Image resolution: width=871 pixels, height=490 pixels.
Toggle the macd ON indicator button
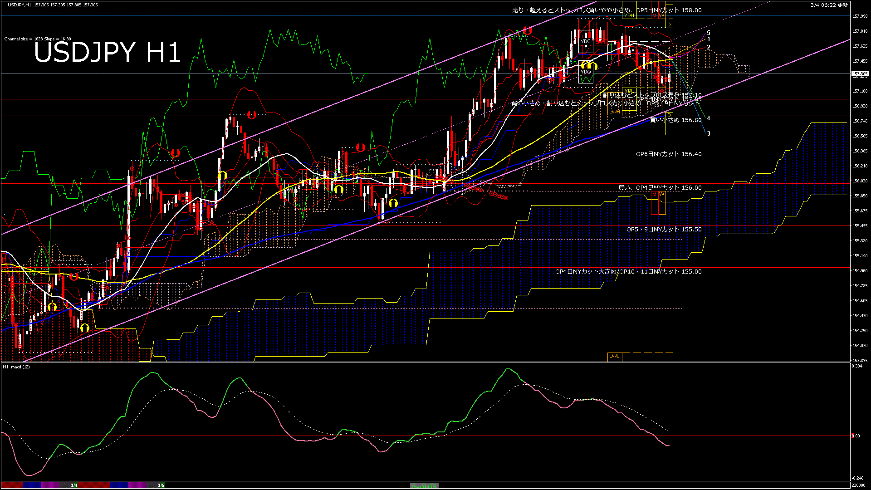423,486
